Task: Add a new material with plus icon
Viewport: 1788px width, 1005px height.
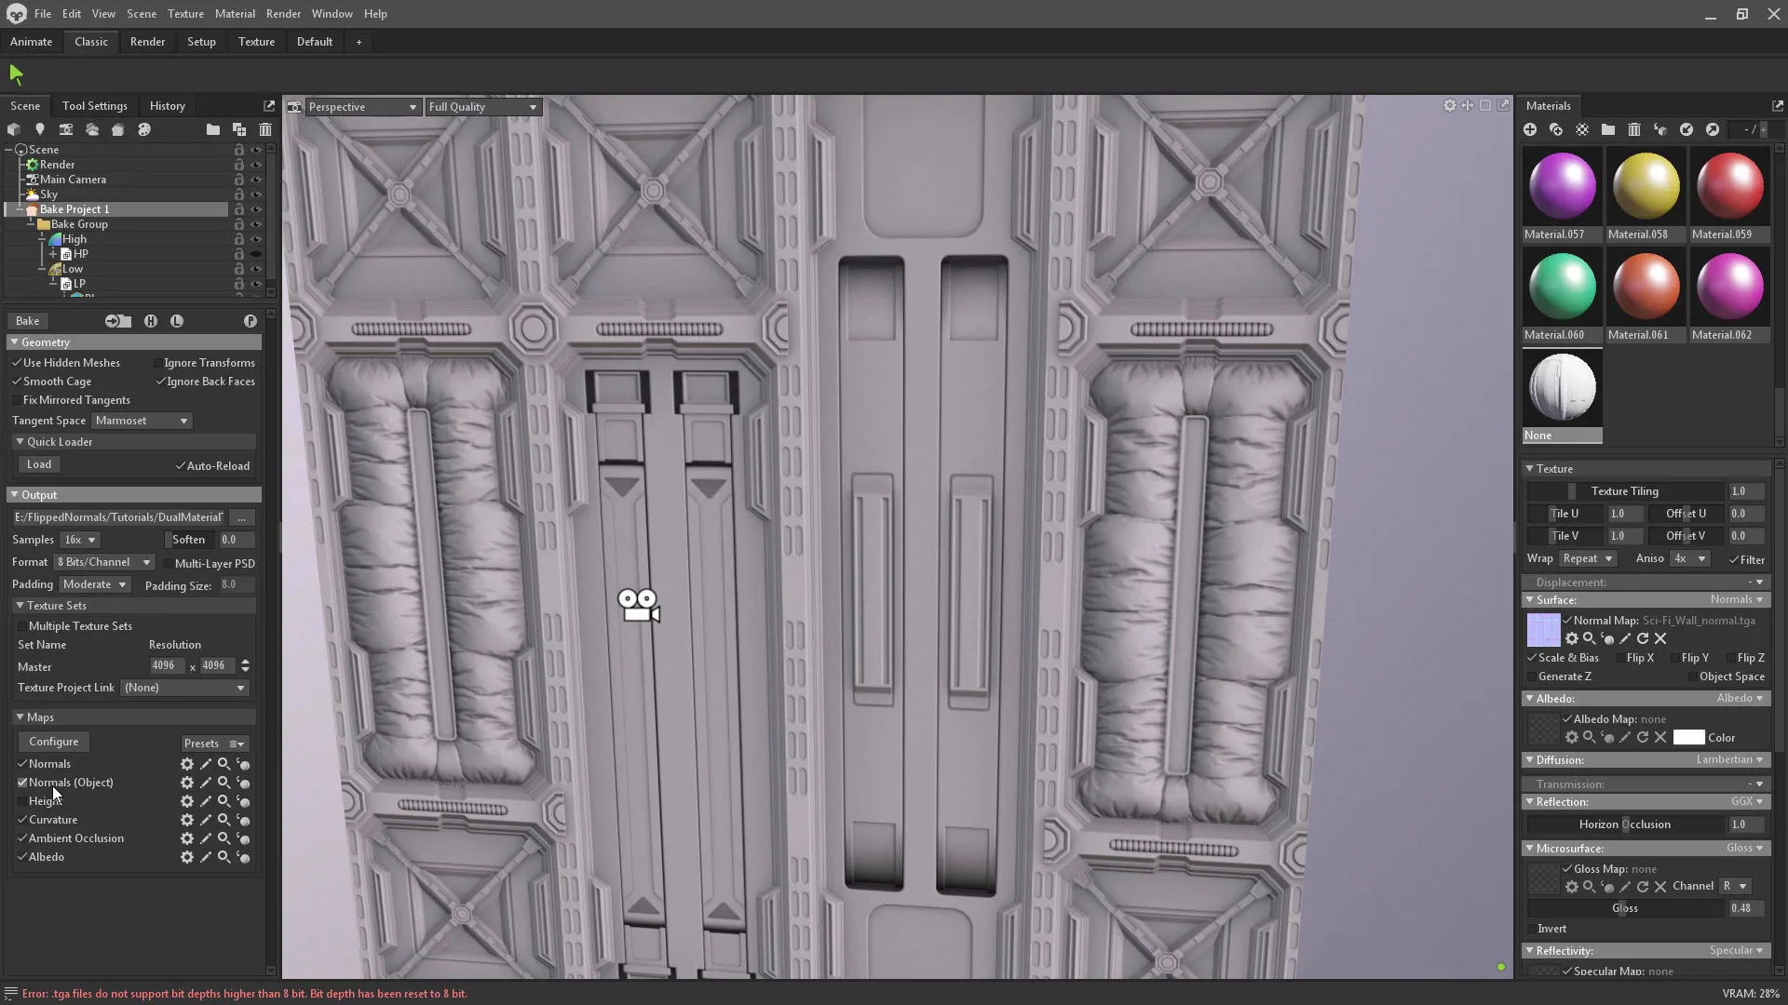Action: click(x=1530, y=130)
